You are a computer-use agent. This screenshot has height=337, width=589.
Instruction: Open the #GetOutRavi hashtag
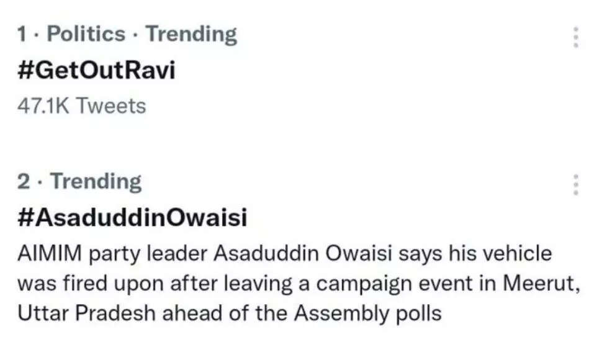tap(96, 71)
